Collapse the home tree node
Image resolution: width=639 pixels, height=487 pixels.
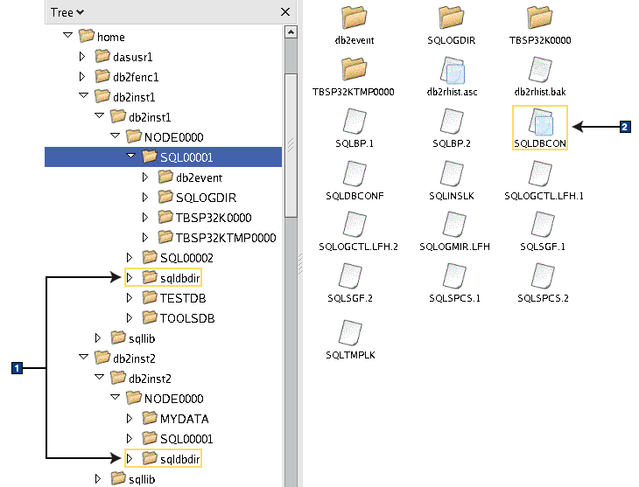[x=67, y=36]
